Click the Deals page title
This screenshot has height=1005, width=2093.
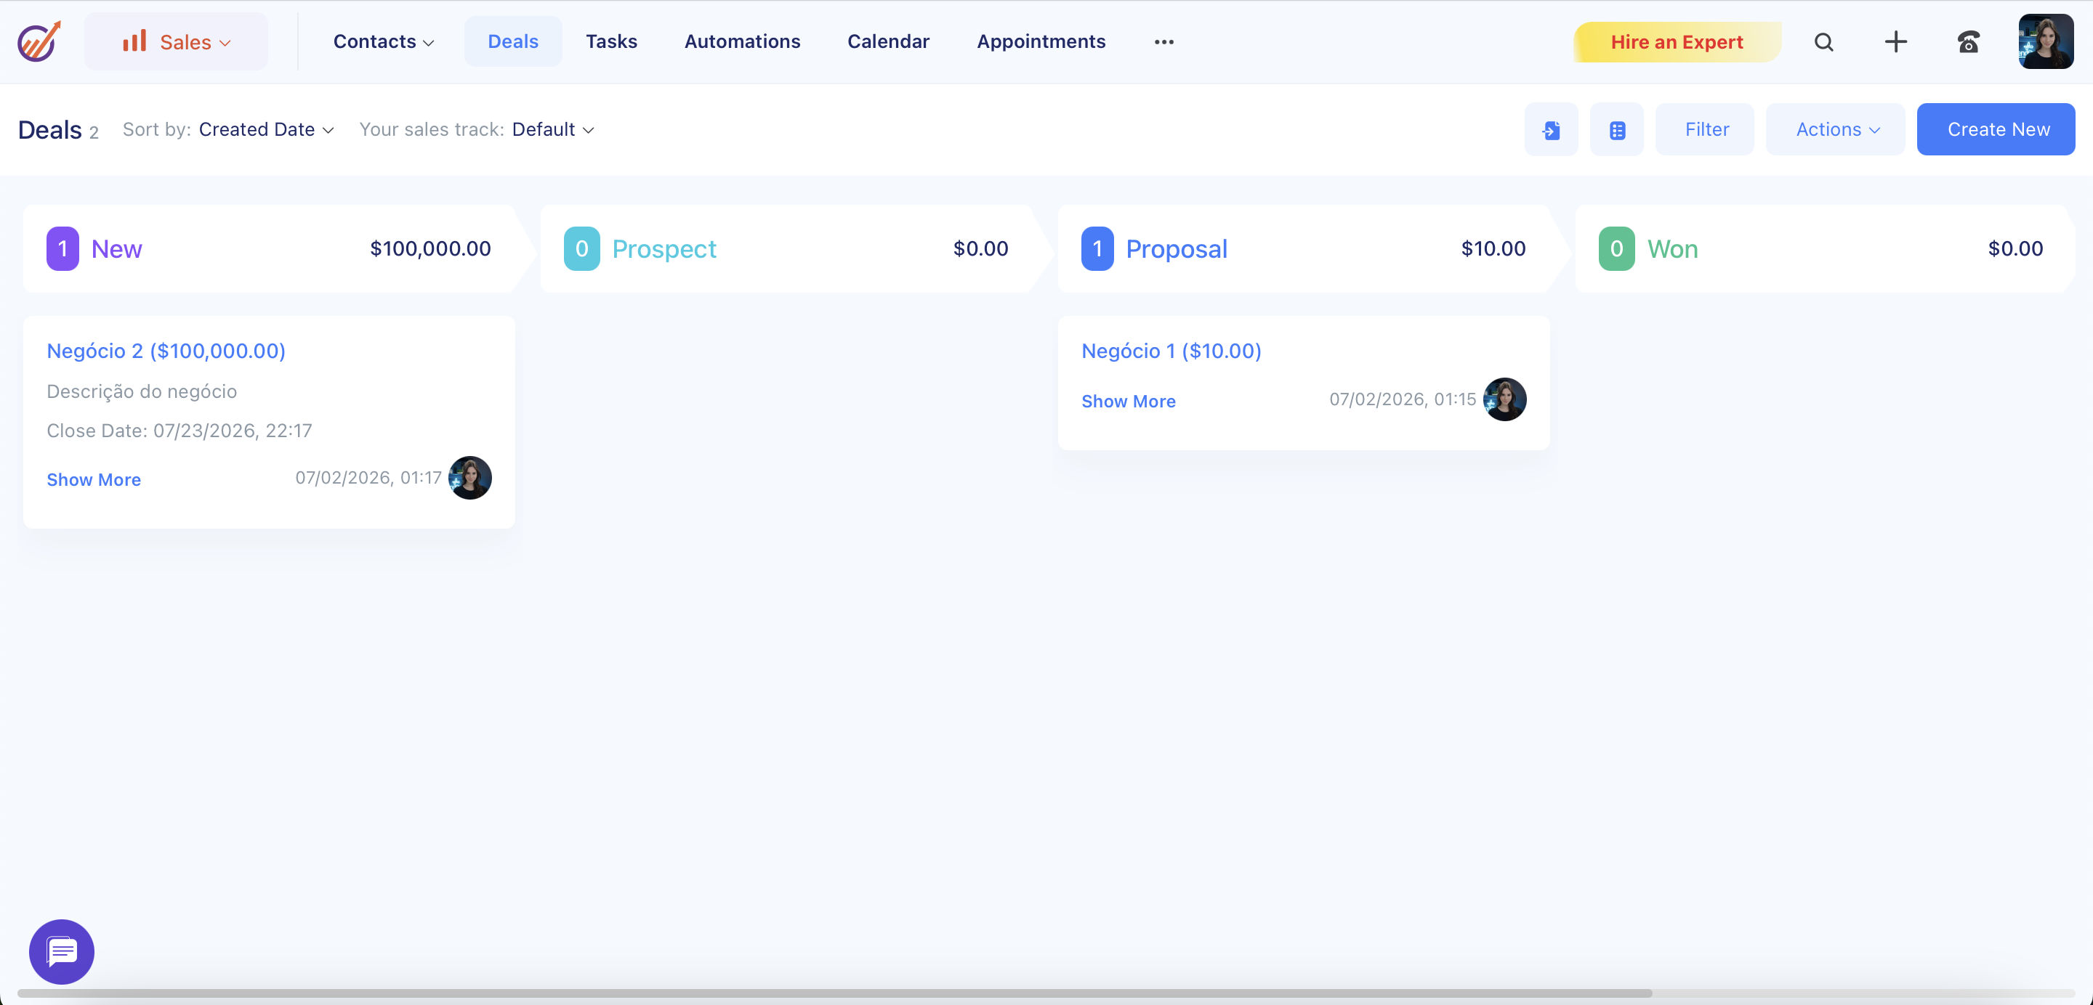pyautogui.click(x=49, y=130)
